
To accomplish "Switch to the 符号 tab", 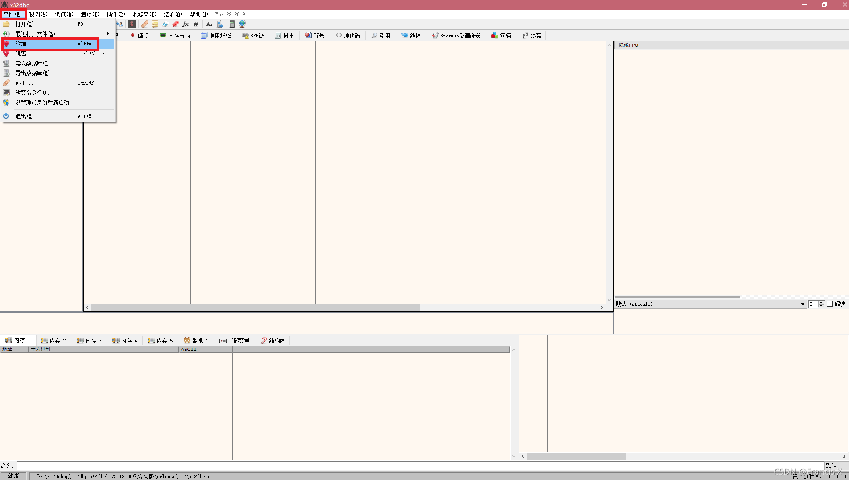I will click(315, 36).
